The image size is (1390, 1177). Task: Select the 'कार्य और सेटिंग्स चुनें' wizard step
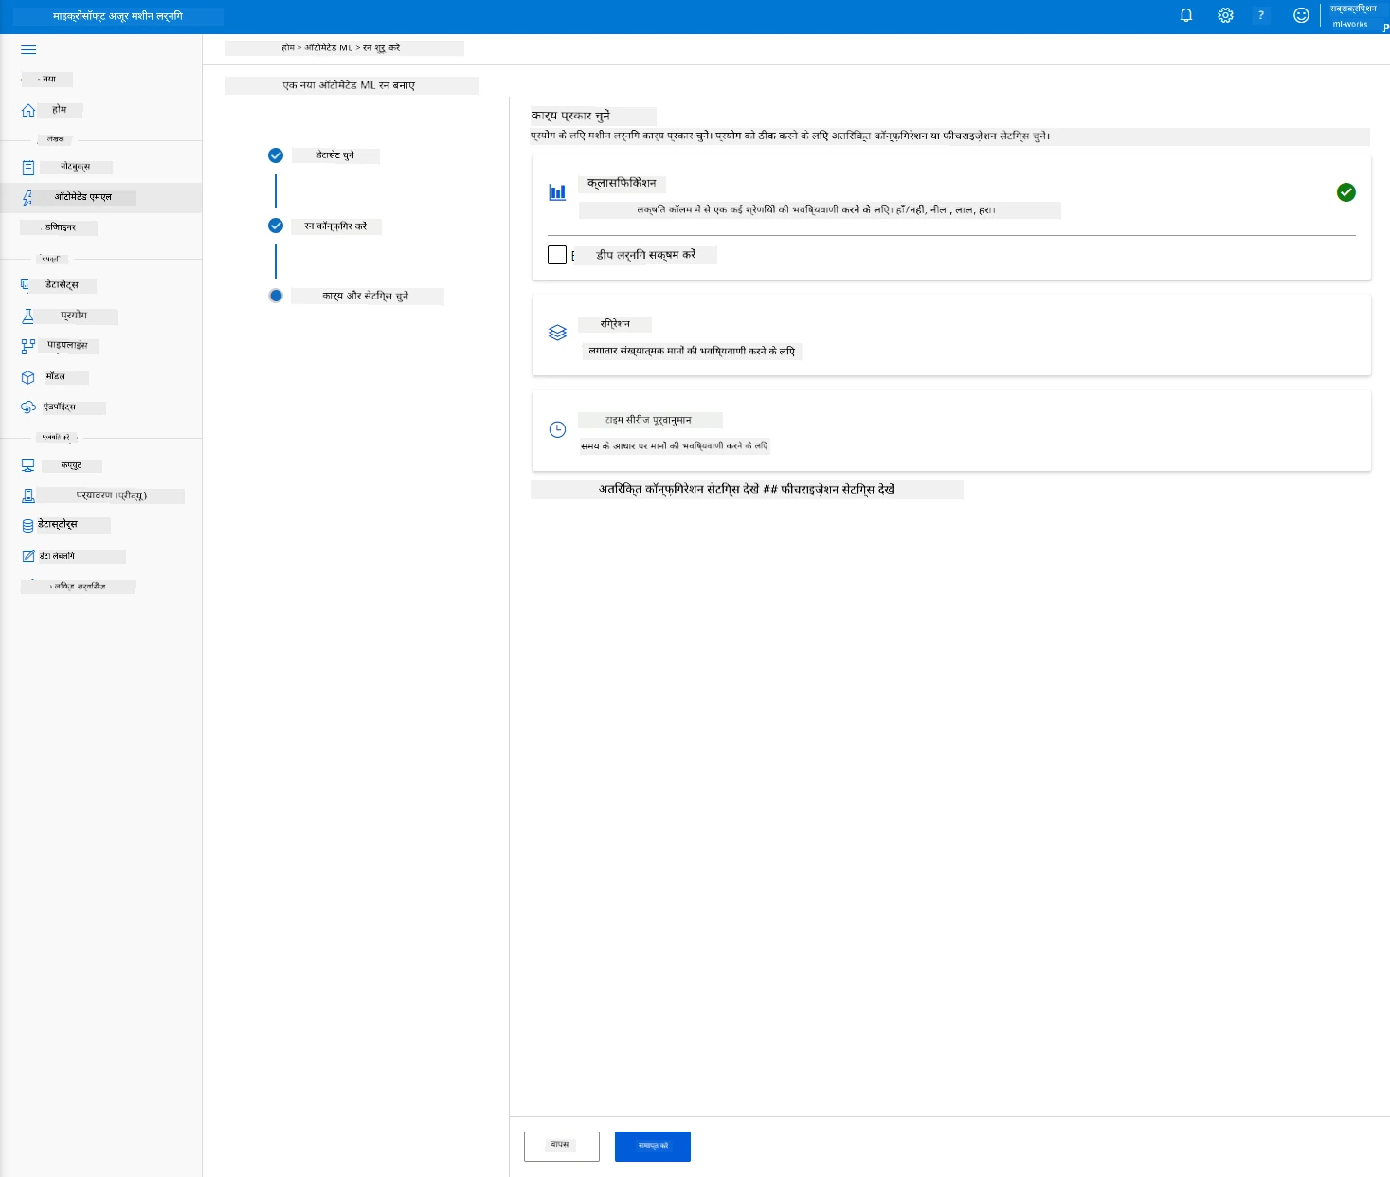pos(366,296)
